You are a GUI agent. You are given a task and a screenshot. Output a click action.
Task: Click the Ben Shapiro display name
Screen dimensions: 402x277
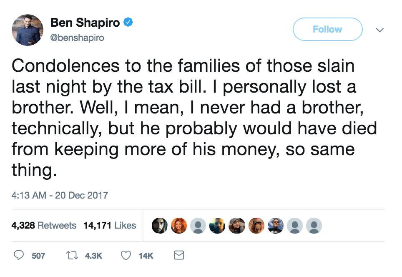(85, 23)
